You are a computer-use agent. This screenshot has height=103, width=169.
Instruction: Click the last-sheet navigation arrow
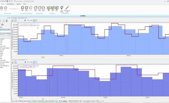pos(16,101)
